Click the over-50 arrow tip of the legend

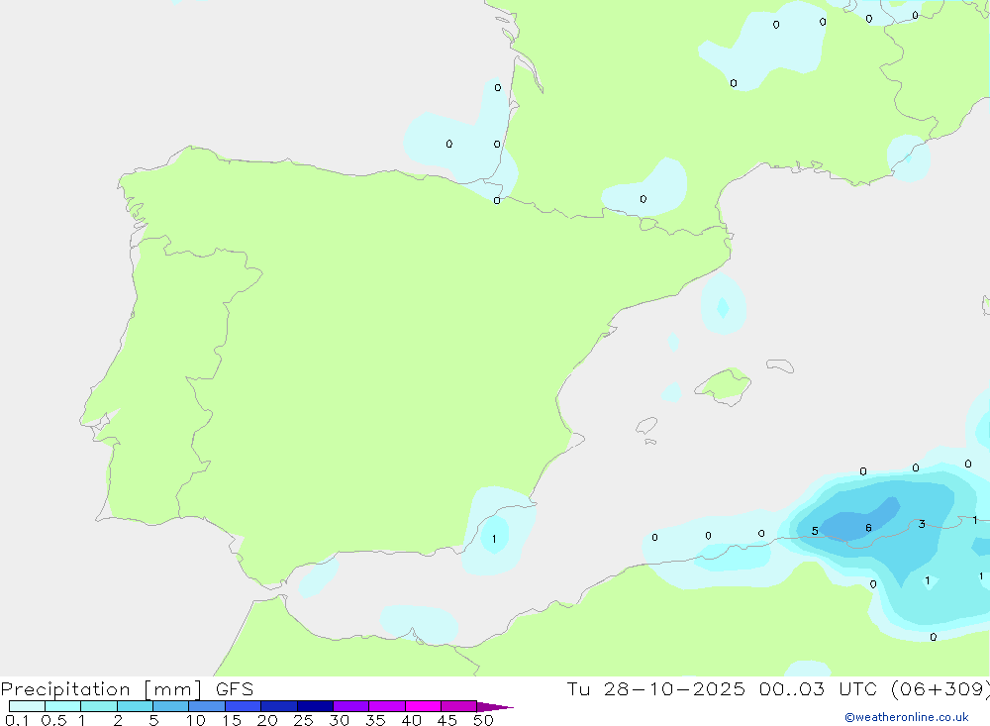pyautogui.click(x=494, y=706)
